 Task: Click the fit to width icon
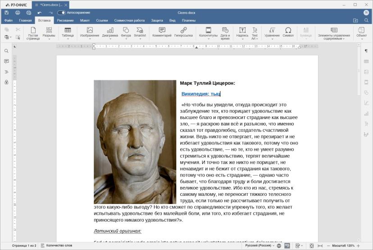click(320, 245)
